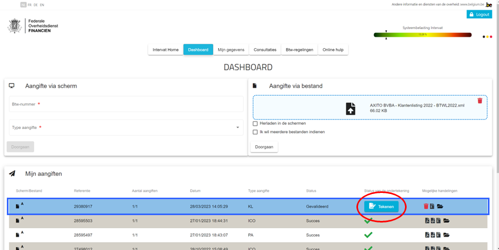Open the folder icon in the 28595503 row
Screen dimensions: 499x250
click(x=446, y=221)
